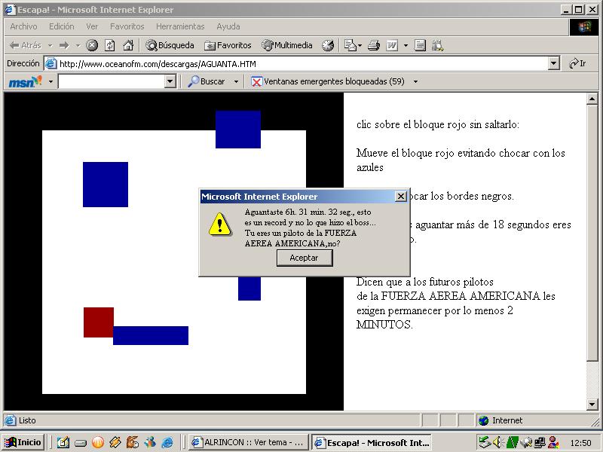The height and width of the screenshot is (452, 603).
Task: Click the forward arrow button
Action: pos(64,45)
